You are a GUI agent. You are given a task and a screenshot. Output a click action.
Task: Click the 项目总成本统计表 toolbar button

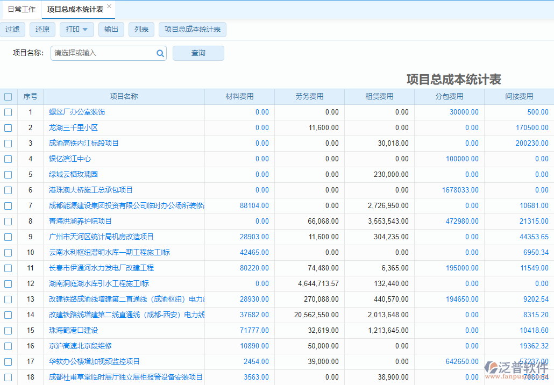tap(193, 30)
